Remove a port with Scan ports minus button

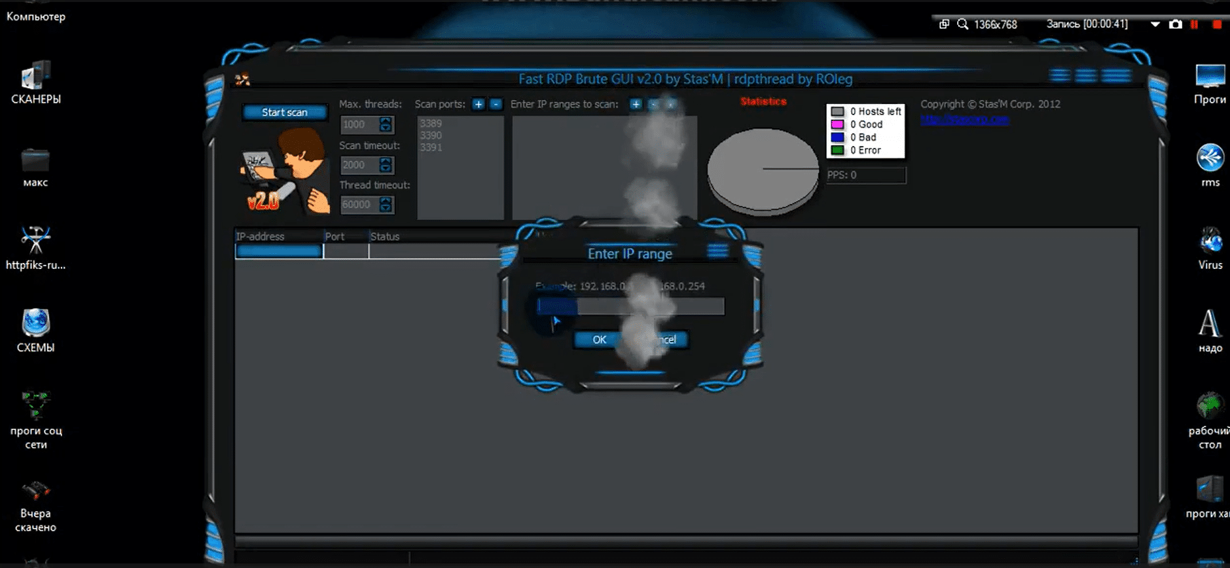click(x=496, y=104)
